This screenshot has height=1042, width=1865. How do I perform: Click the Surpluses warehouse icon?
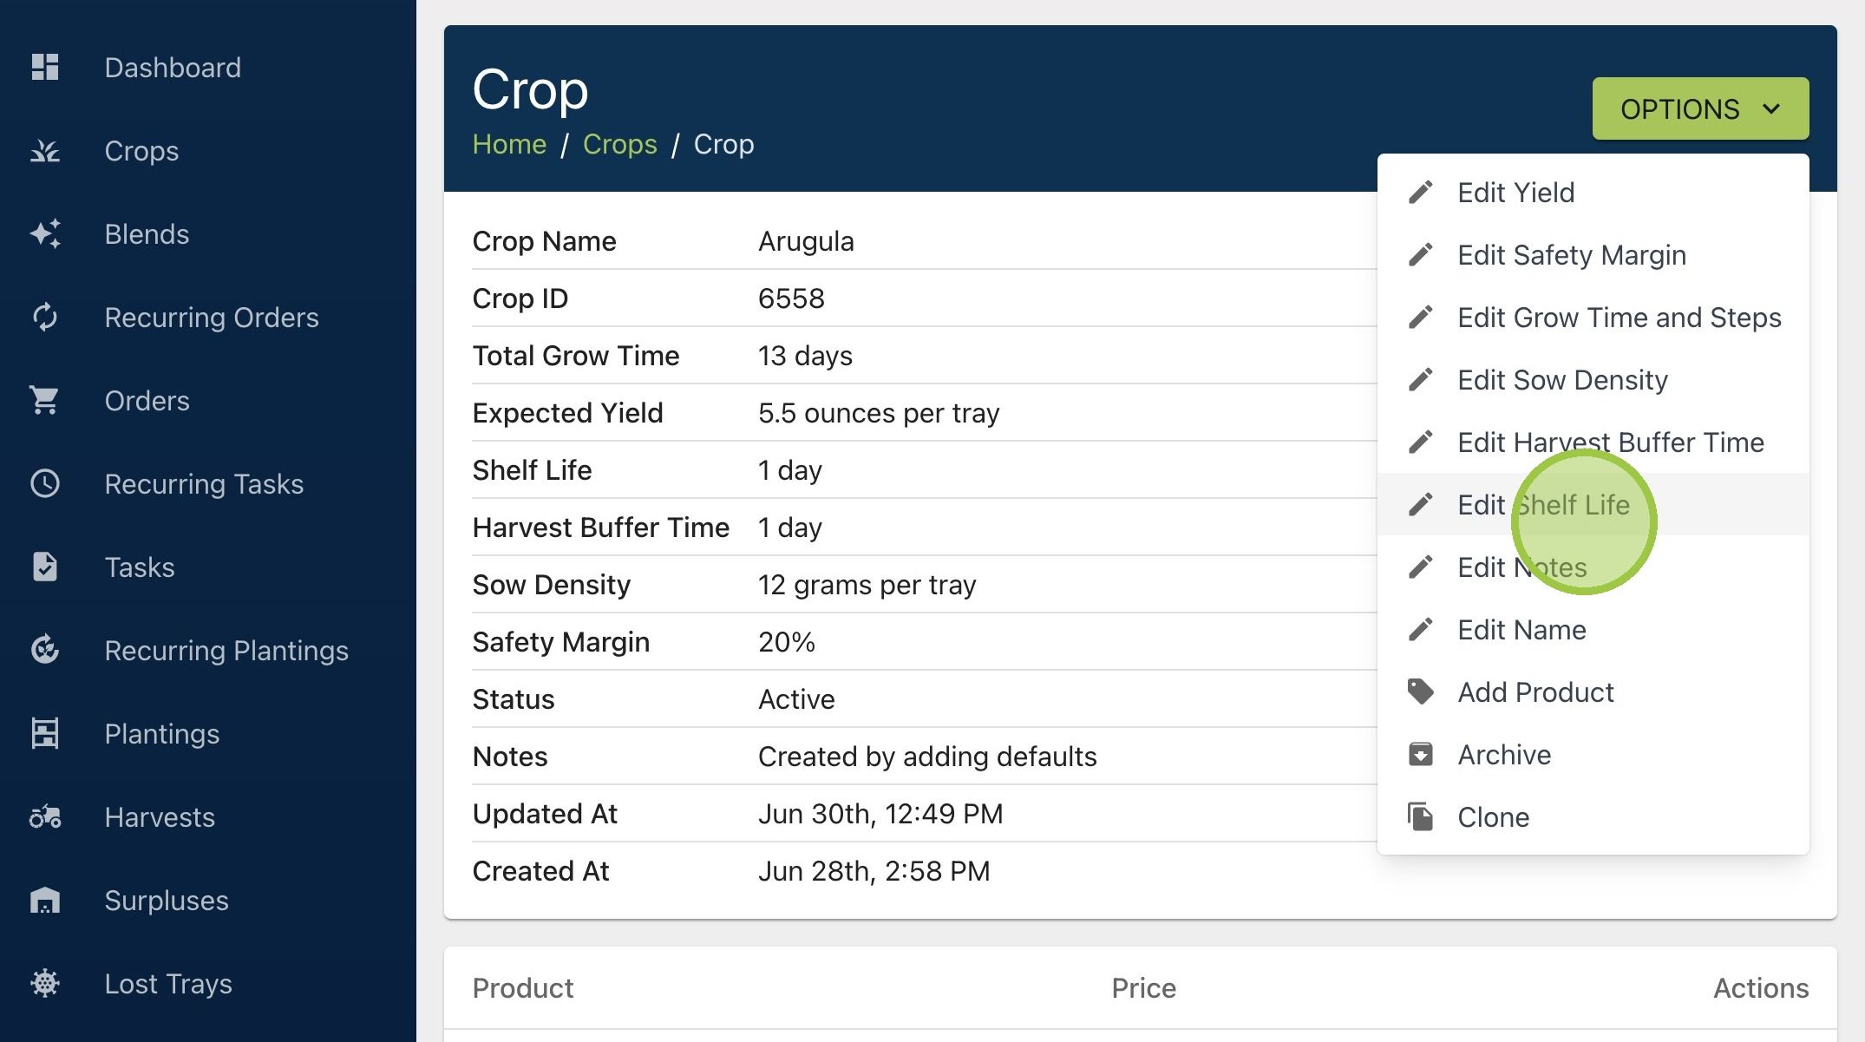point(44,901)
